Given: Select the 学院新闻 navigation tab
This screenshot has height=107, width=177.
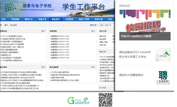Looking at the screenshot, I should pyautogui.click(x=15, y=19).
